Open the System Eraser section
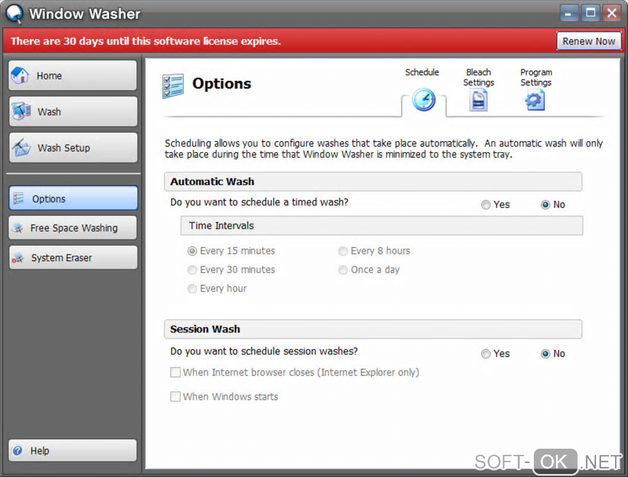Image resolution: width=628 pixels, height=477 pixels. pos(73,257)
